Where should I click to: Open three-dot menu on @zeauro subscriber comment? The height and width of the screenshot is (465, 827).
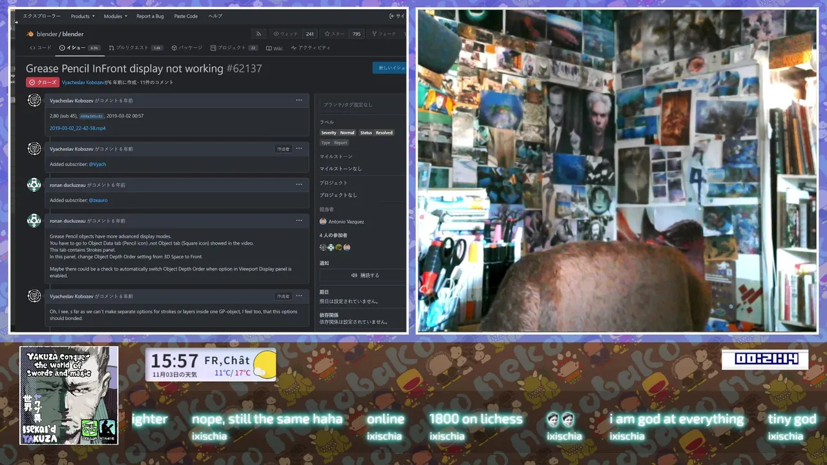pyautogui.click(x=299, y=185)
